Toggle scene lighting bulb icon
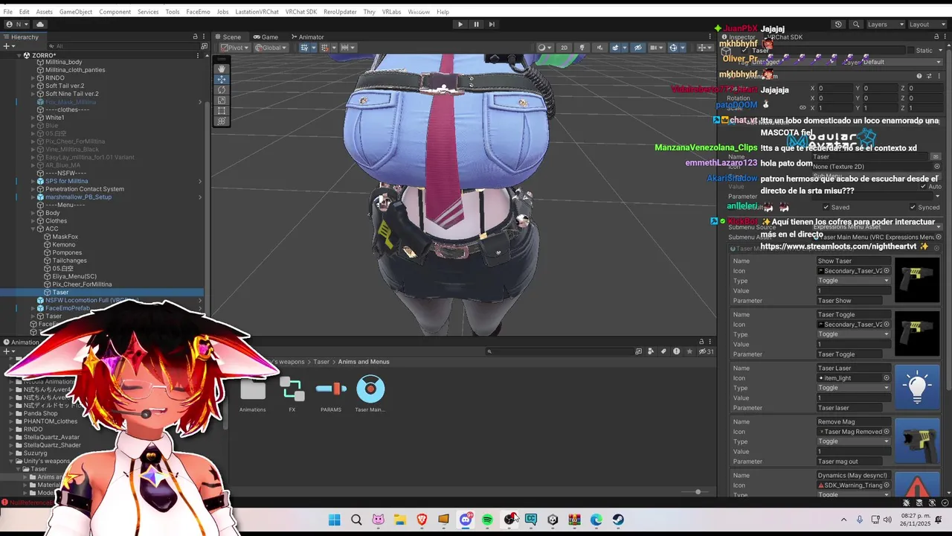The width and height of the screenshot is (952, 536). [x=582, y=48]
